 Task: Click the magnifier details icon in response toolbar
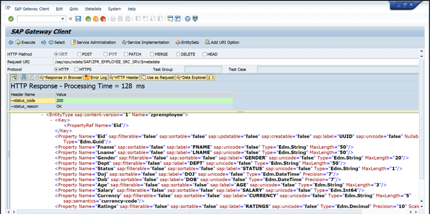click(x=14, y=78)
